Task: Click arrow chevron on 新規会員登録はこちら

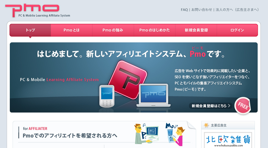Action: [x=229, y=106]
